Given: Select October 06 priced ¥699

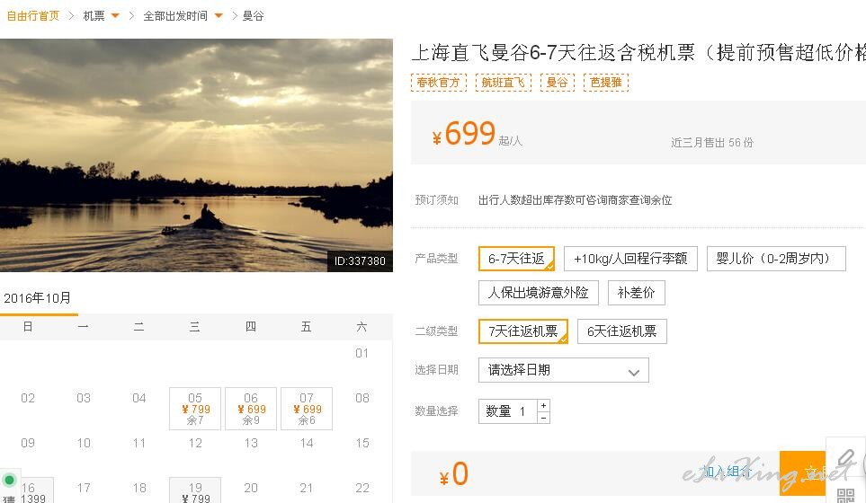Looking at the screenshot, I should [251, 409].
